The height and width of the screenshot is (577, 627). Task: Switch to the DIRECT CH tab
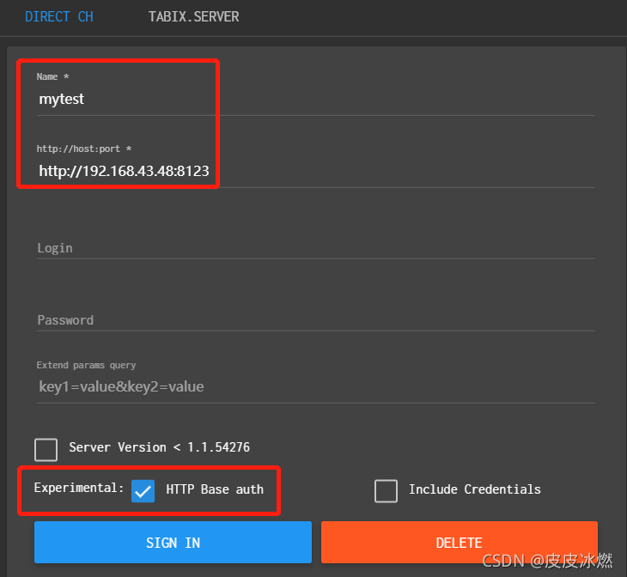[58, 17]
